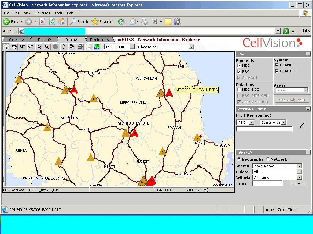Open the Place Name search dropdown
Viewport: 313px width, 234px height.
pos(299,166)
